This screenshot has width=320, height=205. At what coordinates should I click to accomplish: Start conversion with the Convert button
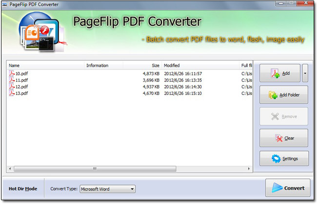click(288, 188)
